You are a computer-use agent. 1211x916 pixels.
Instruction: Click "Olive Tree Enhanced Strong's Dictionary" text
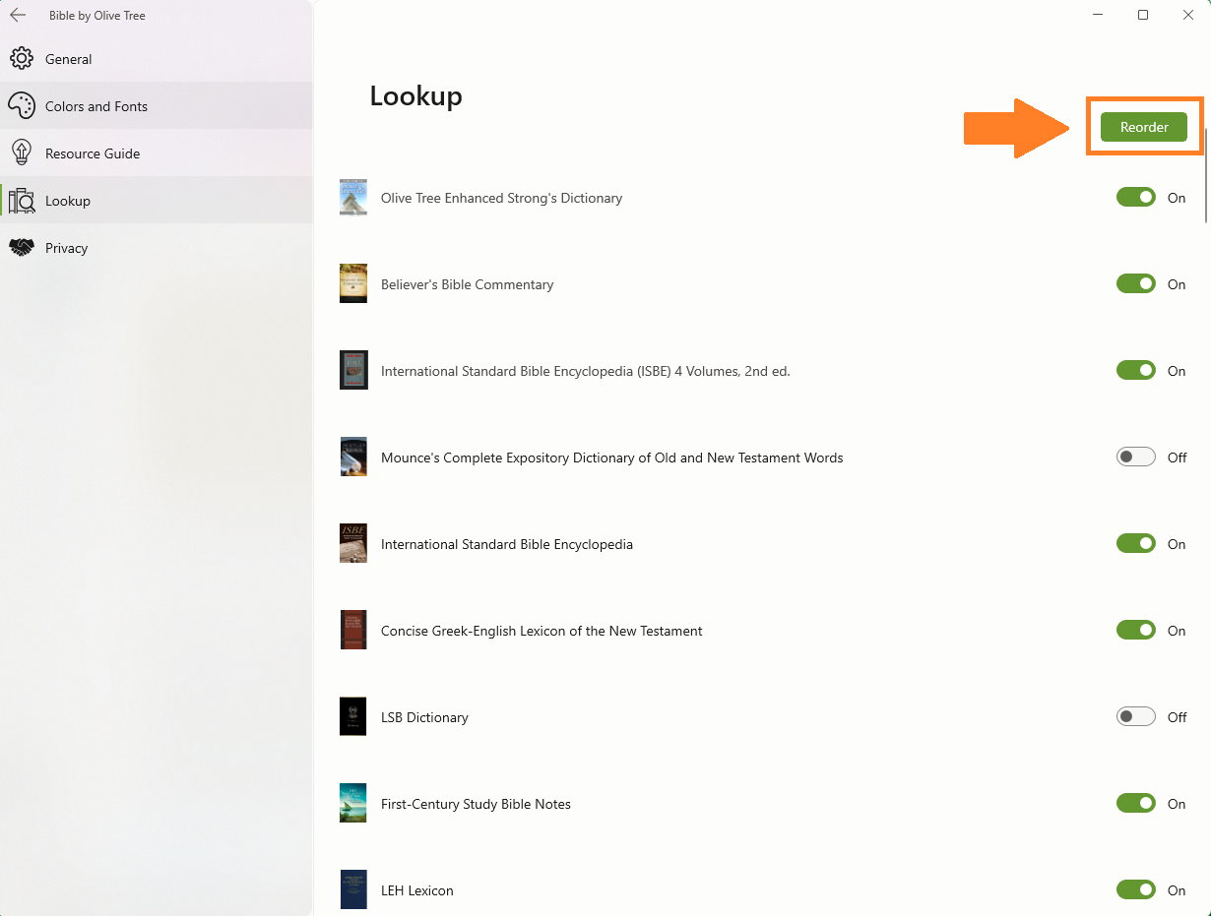[x=502, y=198]
